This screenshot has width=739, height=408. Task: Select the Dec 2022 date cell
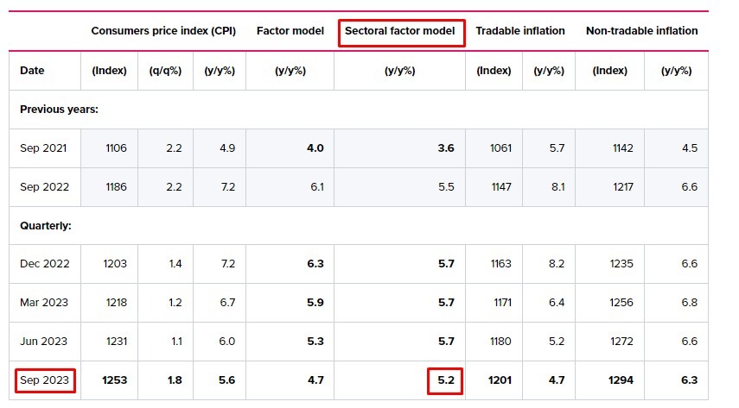tap(44, 264)
